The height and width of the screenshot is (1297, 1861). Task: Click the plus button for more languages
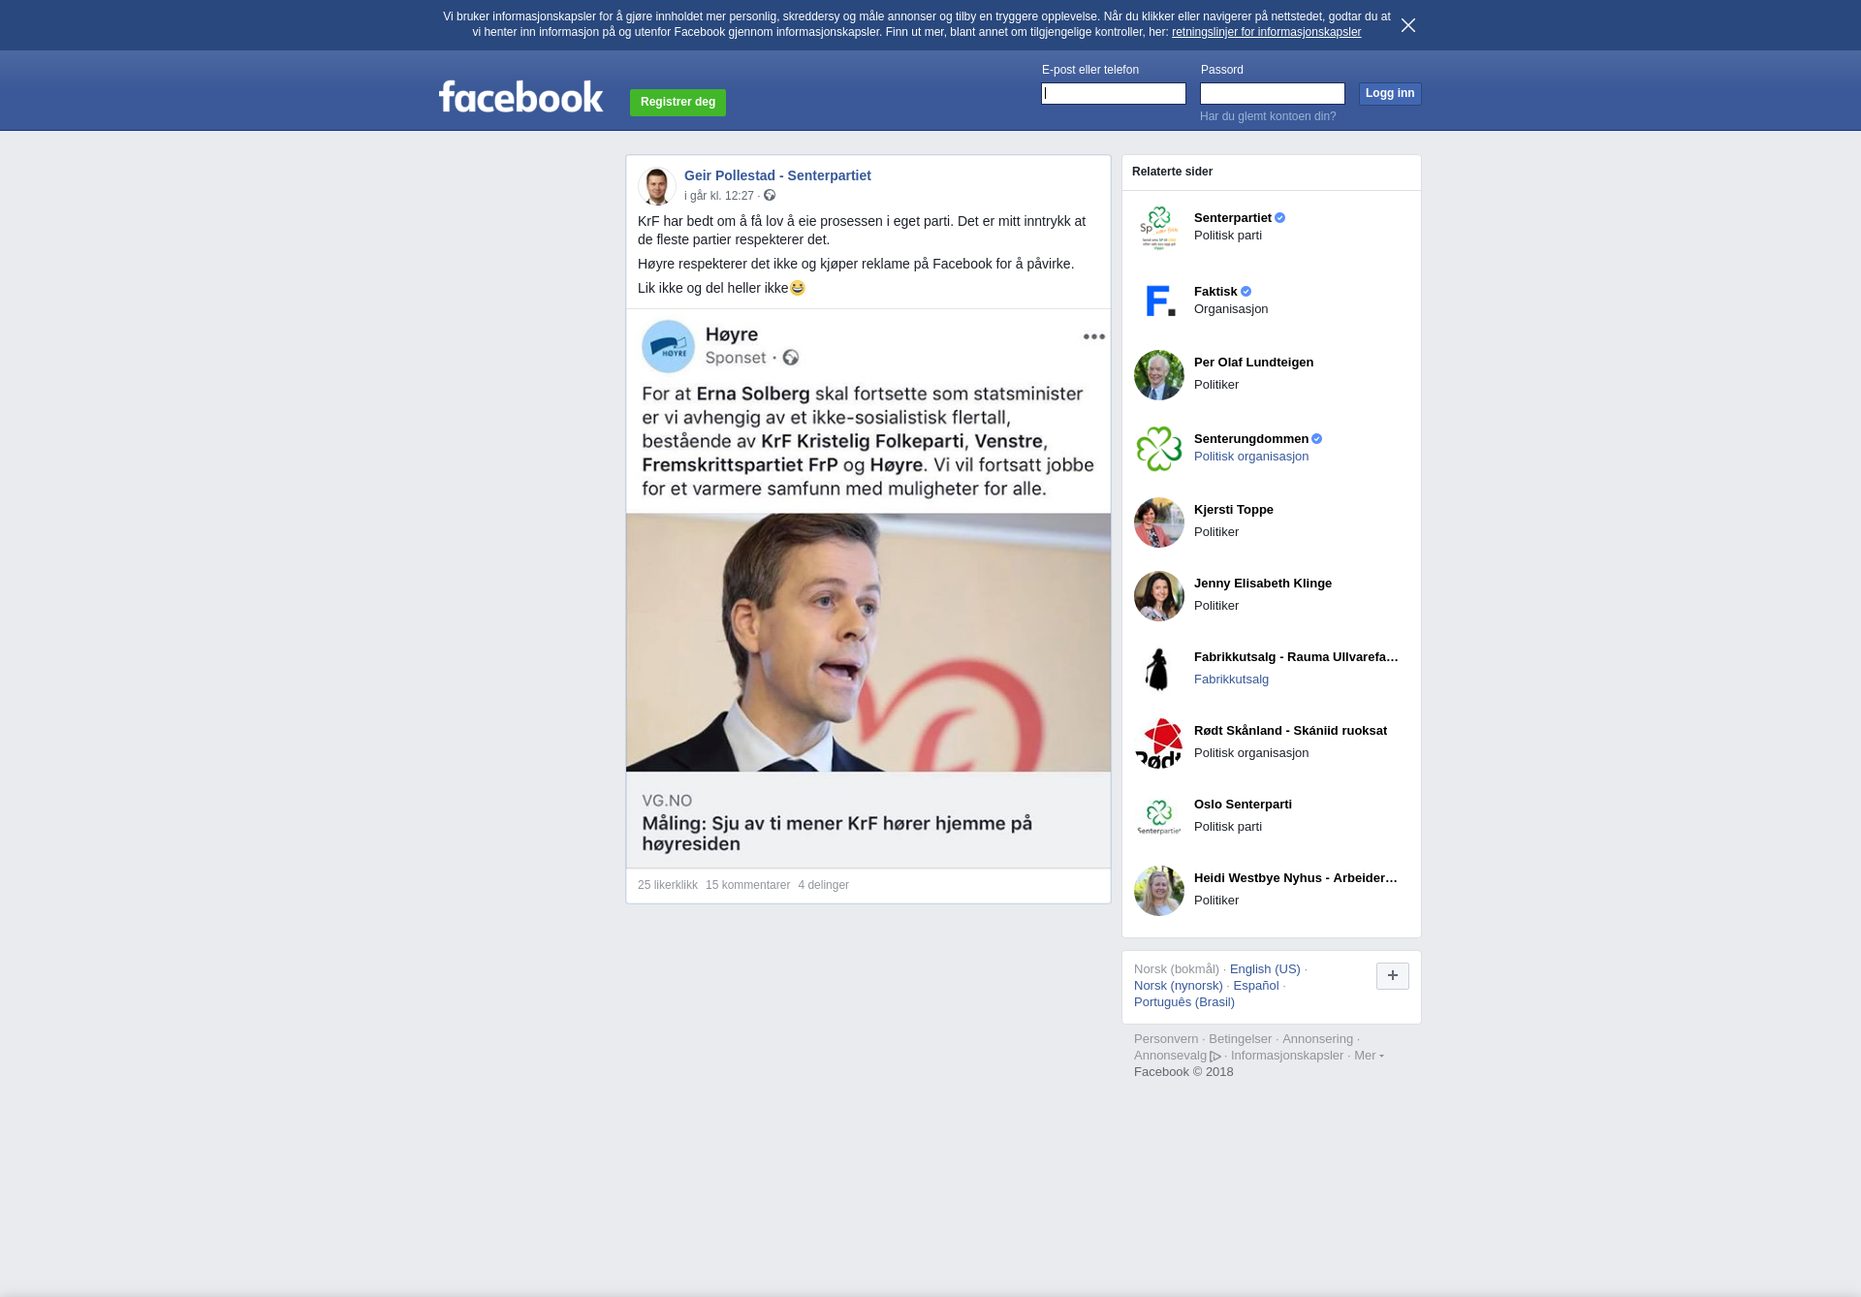1393,976
